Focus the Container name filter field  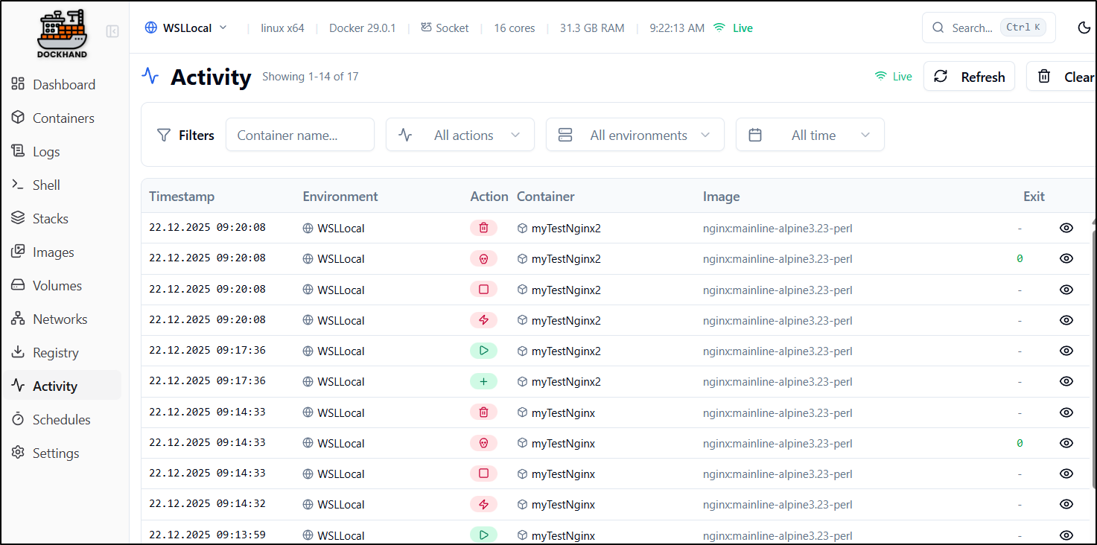pos(299,135)
